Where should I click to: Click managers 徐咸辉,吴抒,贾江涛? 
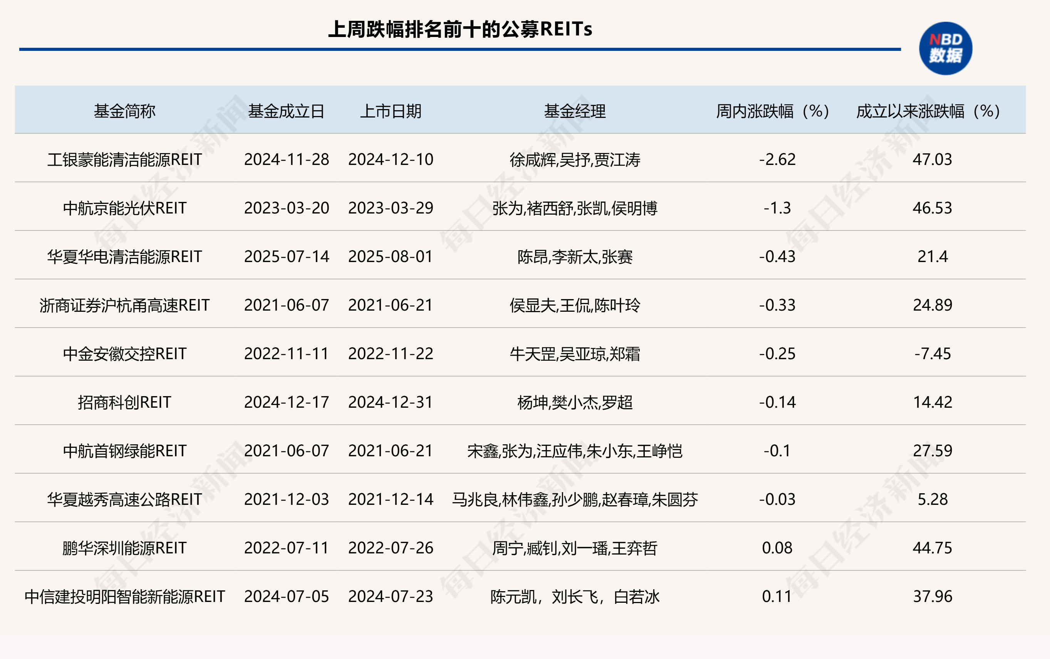575,160
